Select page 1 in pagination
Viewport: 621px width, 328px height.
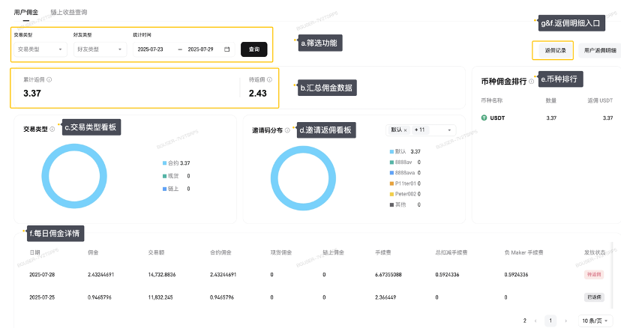pos(550,321)
